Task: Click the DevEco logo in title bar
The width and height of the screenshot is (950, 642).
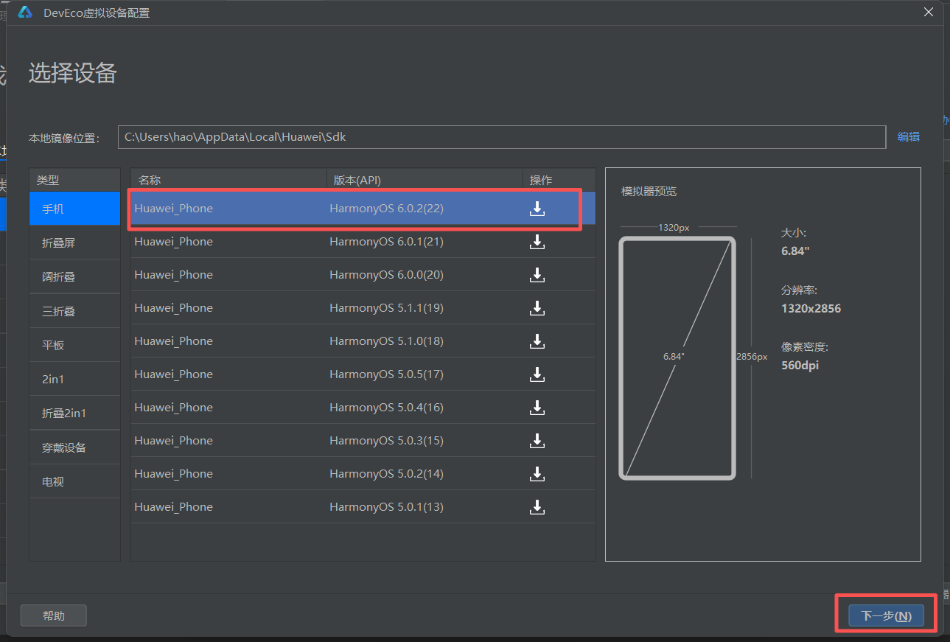Action: 25,12
